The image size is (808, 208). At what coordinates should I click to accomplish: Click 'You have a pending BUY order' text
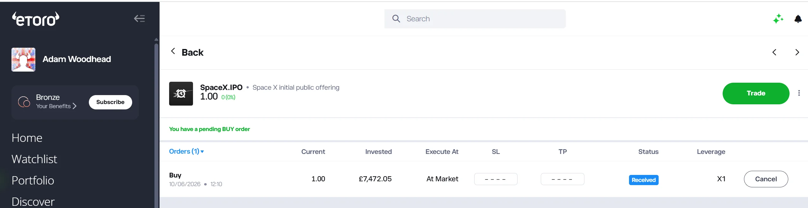[x=209, y=129]
